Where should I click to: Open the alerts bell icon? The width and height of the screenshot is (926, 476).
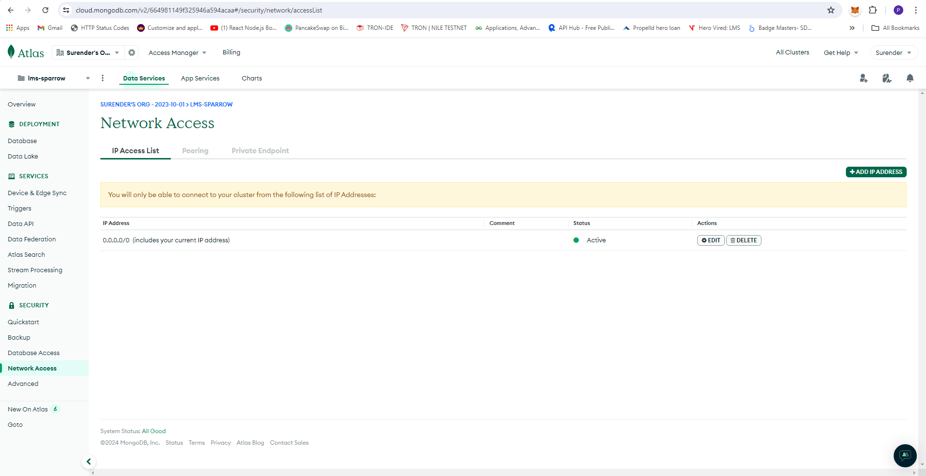point(910,78)
